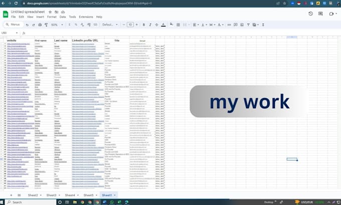Screen dimensions: 341x205
Task: Increase decimal places in the toolbar
Action: [89, 25]
